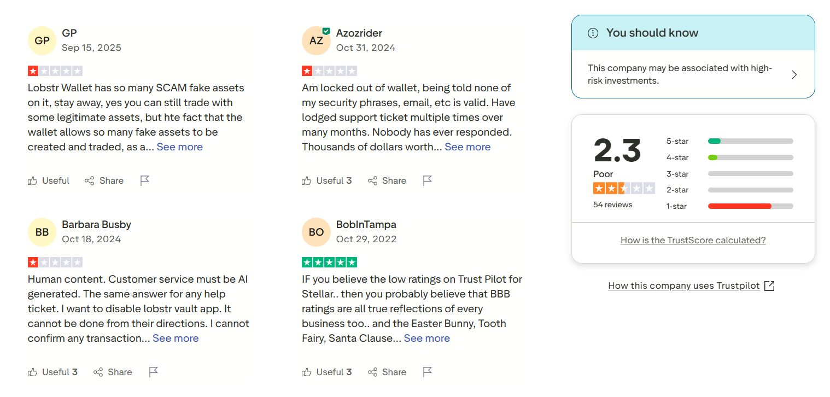
Task: Filter reviews by 5-star bar
Action: coord(750,141)
